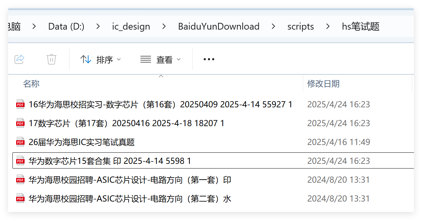Click date 2025/4/16 11:49
This screenshot has width=422, height=220.
tap(339, 142)
